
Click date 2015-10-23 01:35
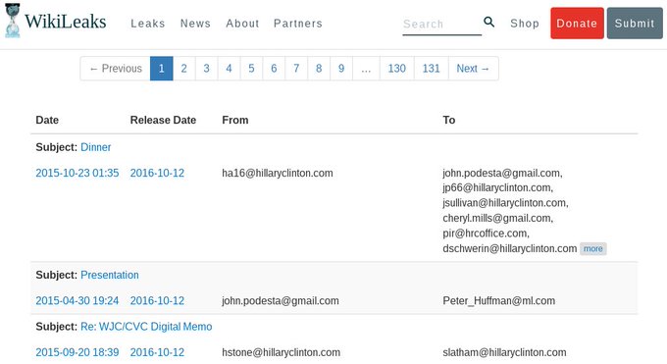77,173
